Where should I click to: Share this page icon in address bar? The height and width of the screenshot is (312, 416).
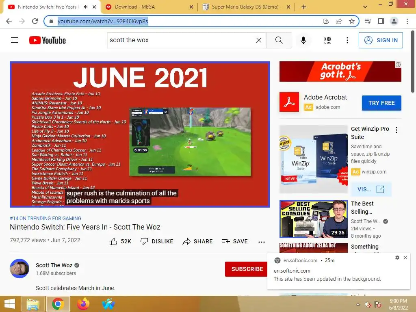339,21
